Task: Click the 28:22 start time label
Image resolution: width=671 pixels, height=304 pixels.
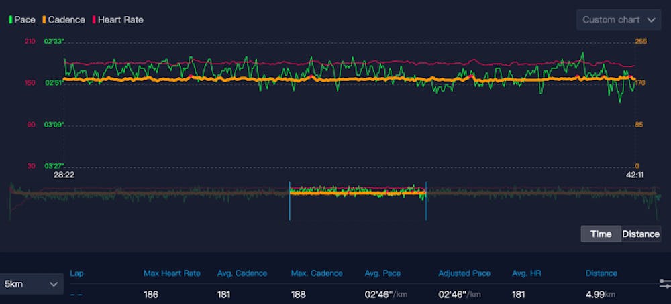Action: (63, 175)
